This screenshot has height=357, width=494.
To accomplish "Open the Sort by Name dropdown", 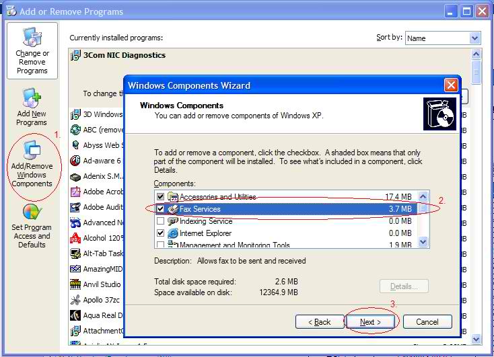I will (x=474, y=38).
